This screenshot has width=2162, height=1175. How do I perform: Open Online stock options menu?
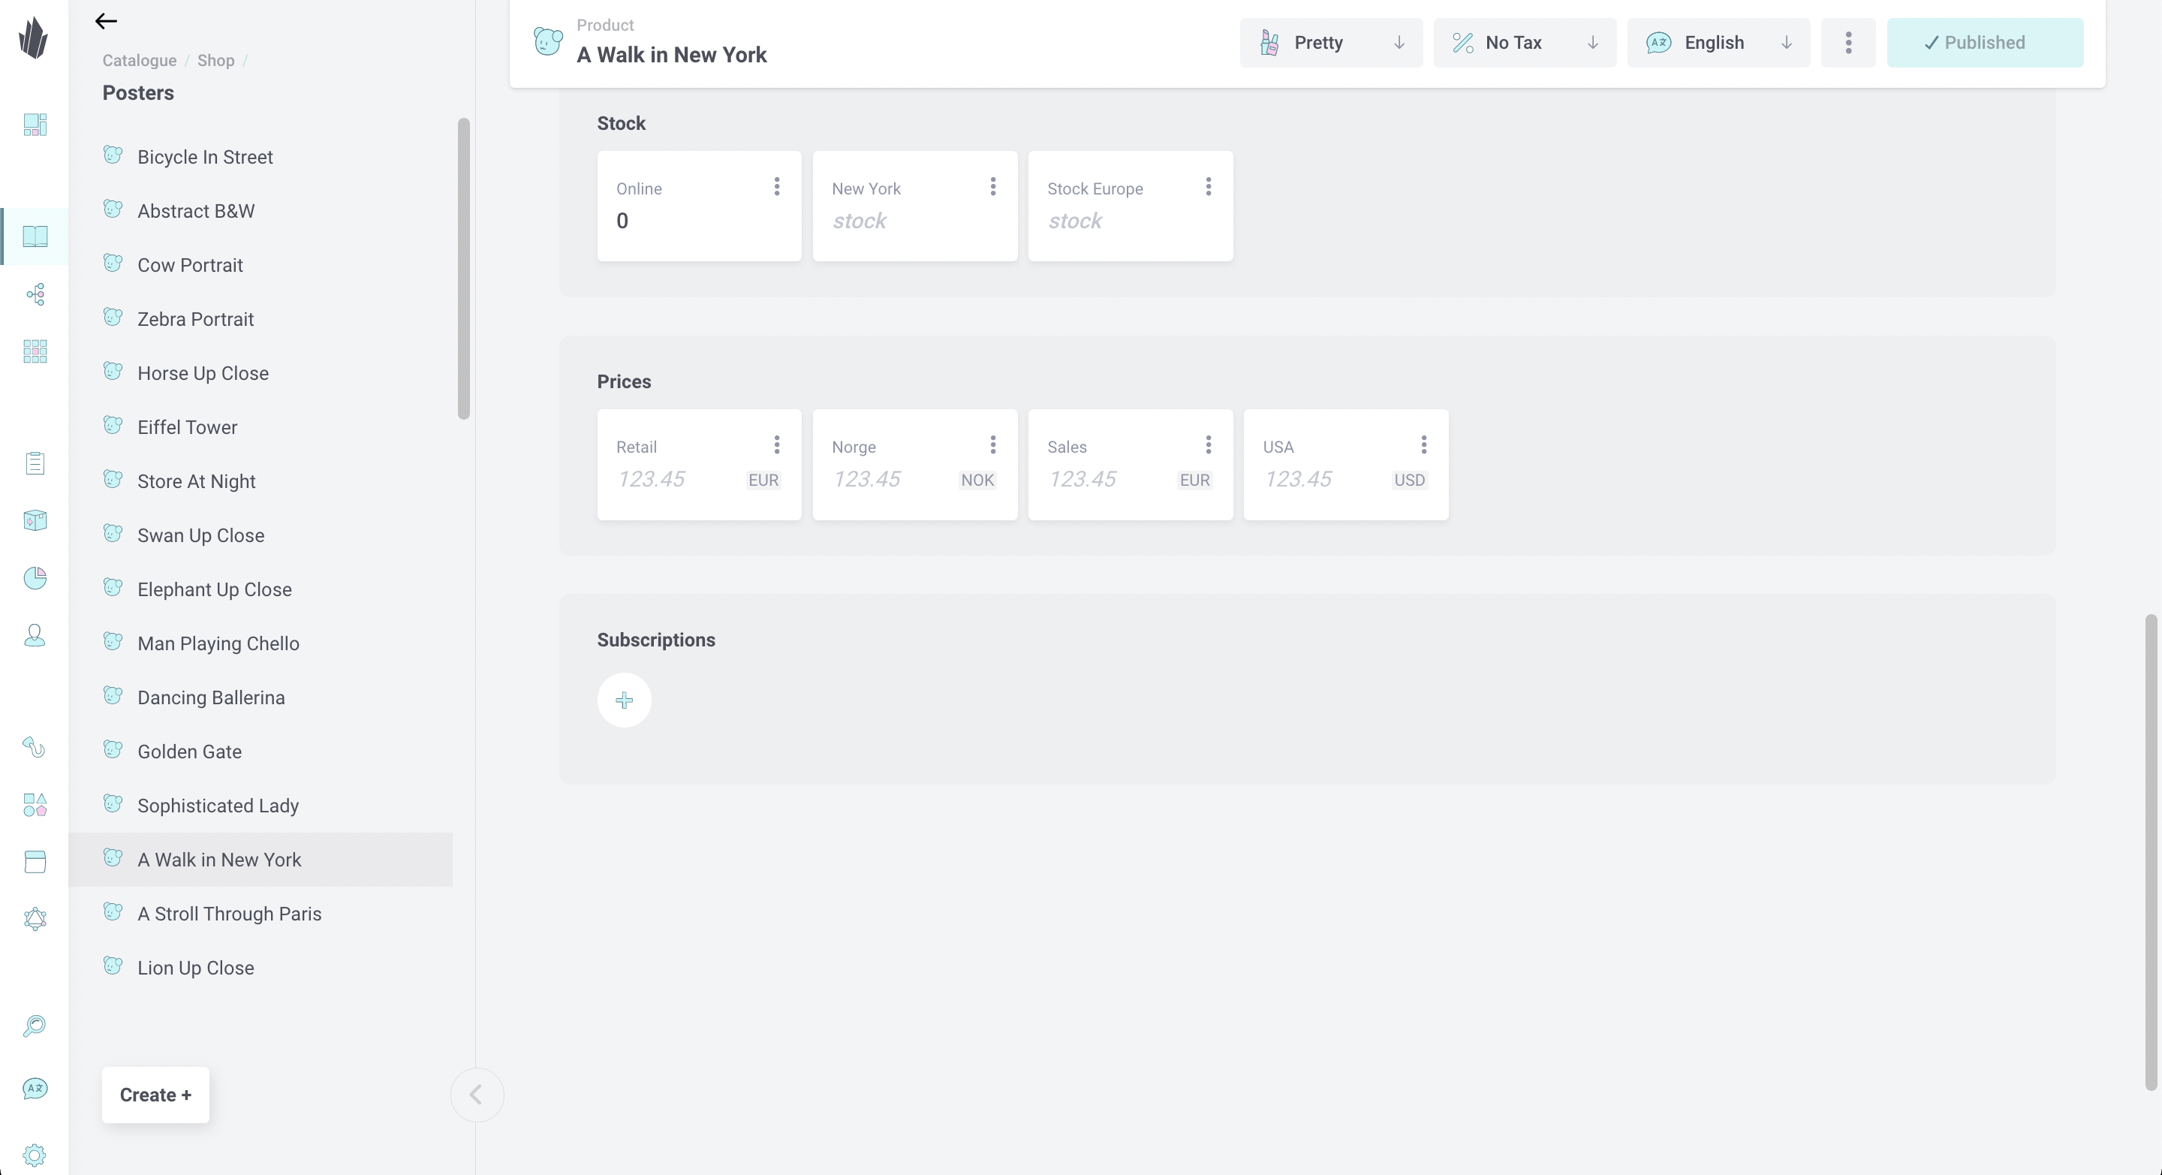tap(777, 186)
